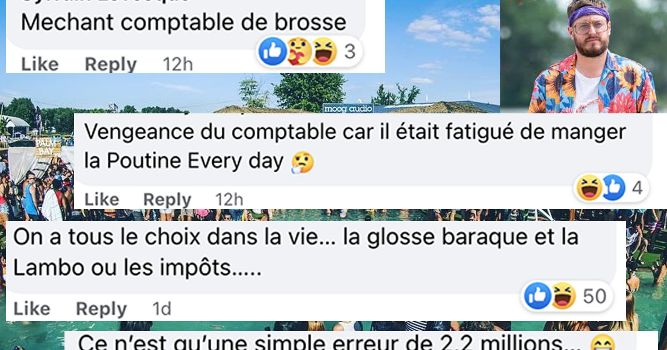Screen dimensions: 667x350
Task: Click the laughing emoji on the brosse comment
Action: coord(325,52)
